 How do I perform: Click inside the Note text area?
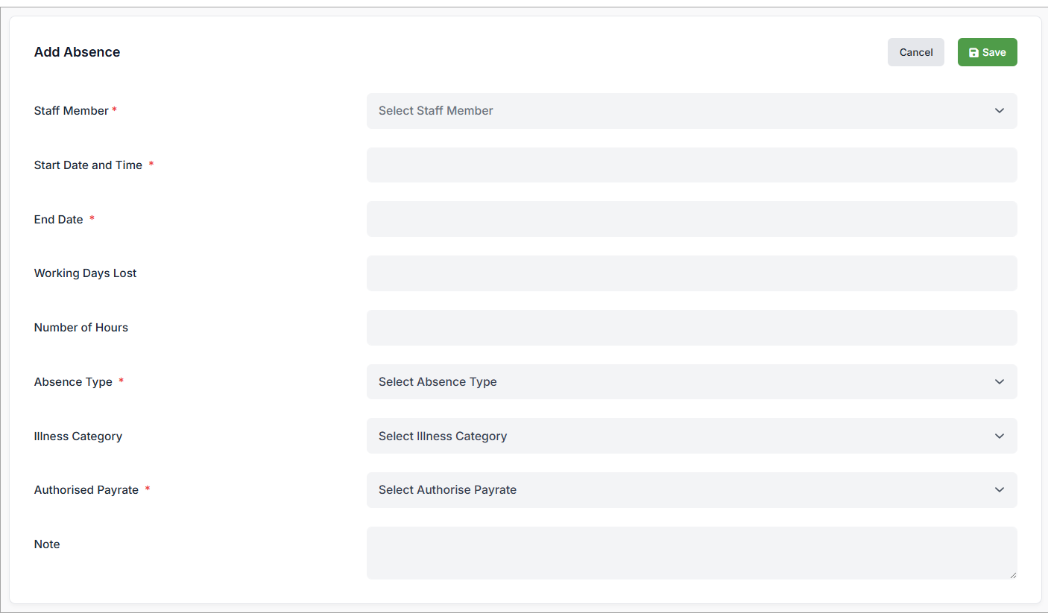692,551
